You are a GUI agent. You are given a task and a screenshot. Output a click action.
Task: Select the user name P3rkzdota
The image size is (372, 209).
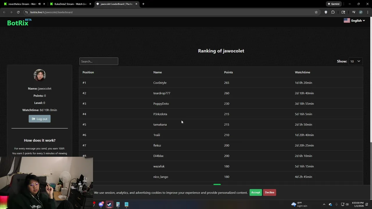[x=160, y=114]
